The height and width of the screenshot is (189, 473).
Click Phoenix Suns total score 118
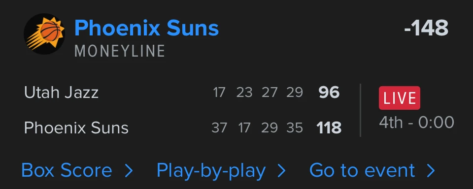coord(329,128)
